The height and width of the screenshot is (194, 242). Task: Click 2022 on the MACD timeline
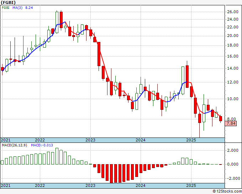click(x=40, y=185)
